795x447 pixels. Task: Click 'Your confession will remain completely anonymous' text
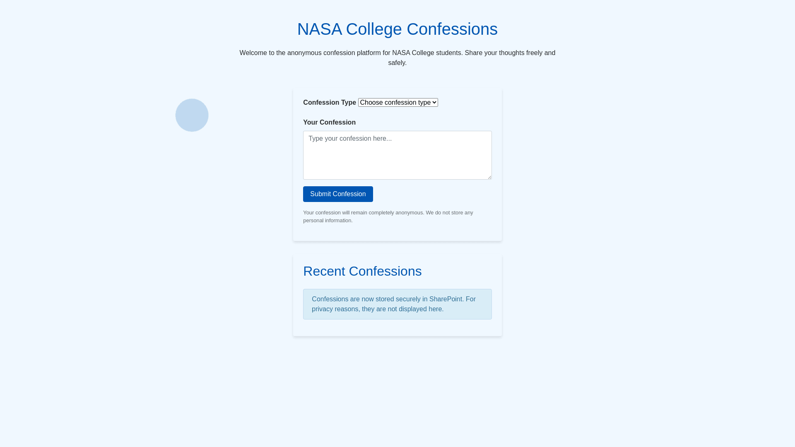[x=363, y=213]
